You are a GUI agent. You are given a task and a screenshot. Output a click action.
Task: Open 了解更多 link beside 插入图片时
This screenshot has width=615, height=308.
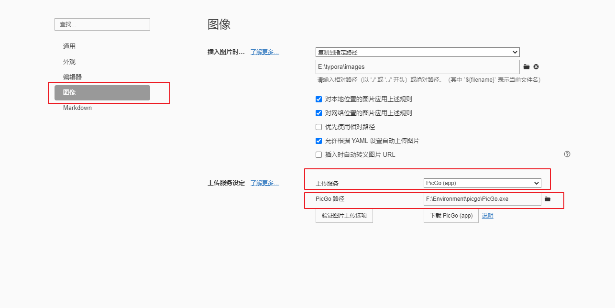(265, 52)
